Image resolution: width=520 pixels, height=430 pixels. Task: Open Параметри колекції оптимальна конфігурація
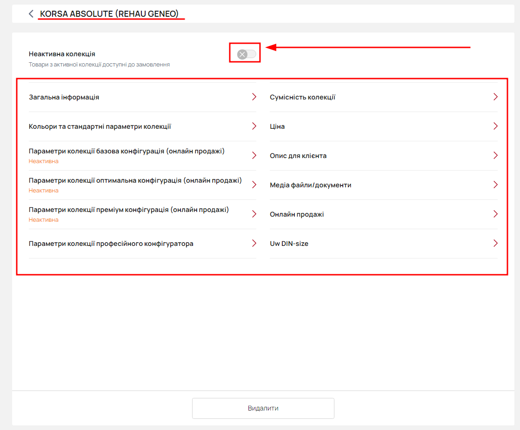(143, 185)
